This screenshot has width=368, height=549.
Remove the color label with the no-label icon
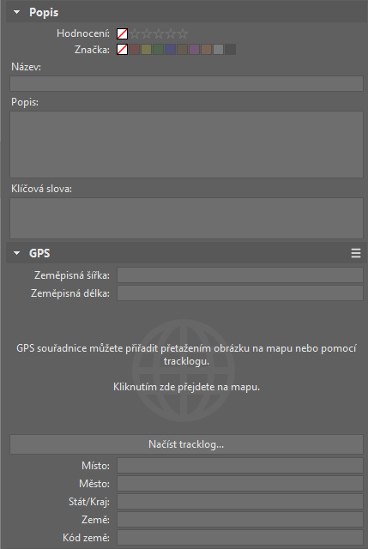122,50
